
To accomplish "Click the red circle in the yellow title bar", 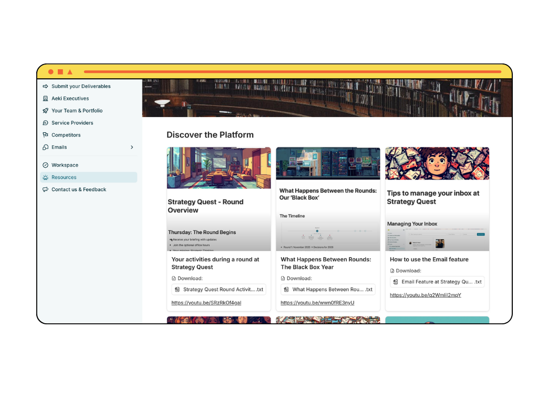I will tap(51, 71).
